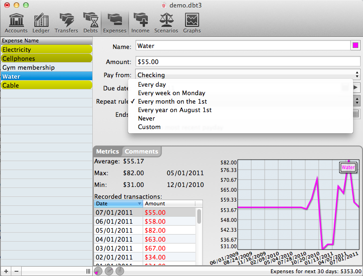Switch to the Ledger view
The width and height of the screenshot is (363, 276).
[41, 23]
